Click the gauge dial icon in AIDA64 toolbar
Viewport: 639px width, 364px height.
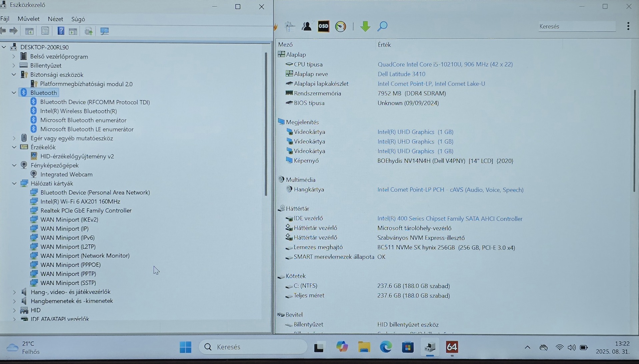point(340,26)
